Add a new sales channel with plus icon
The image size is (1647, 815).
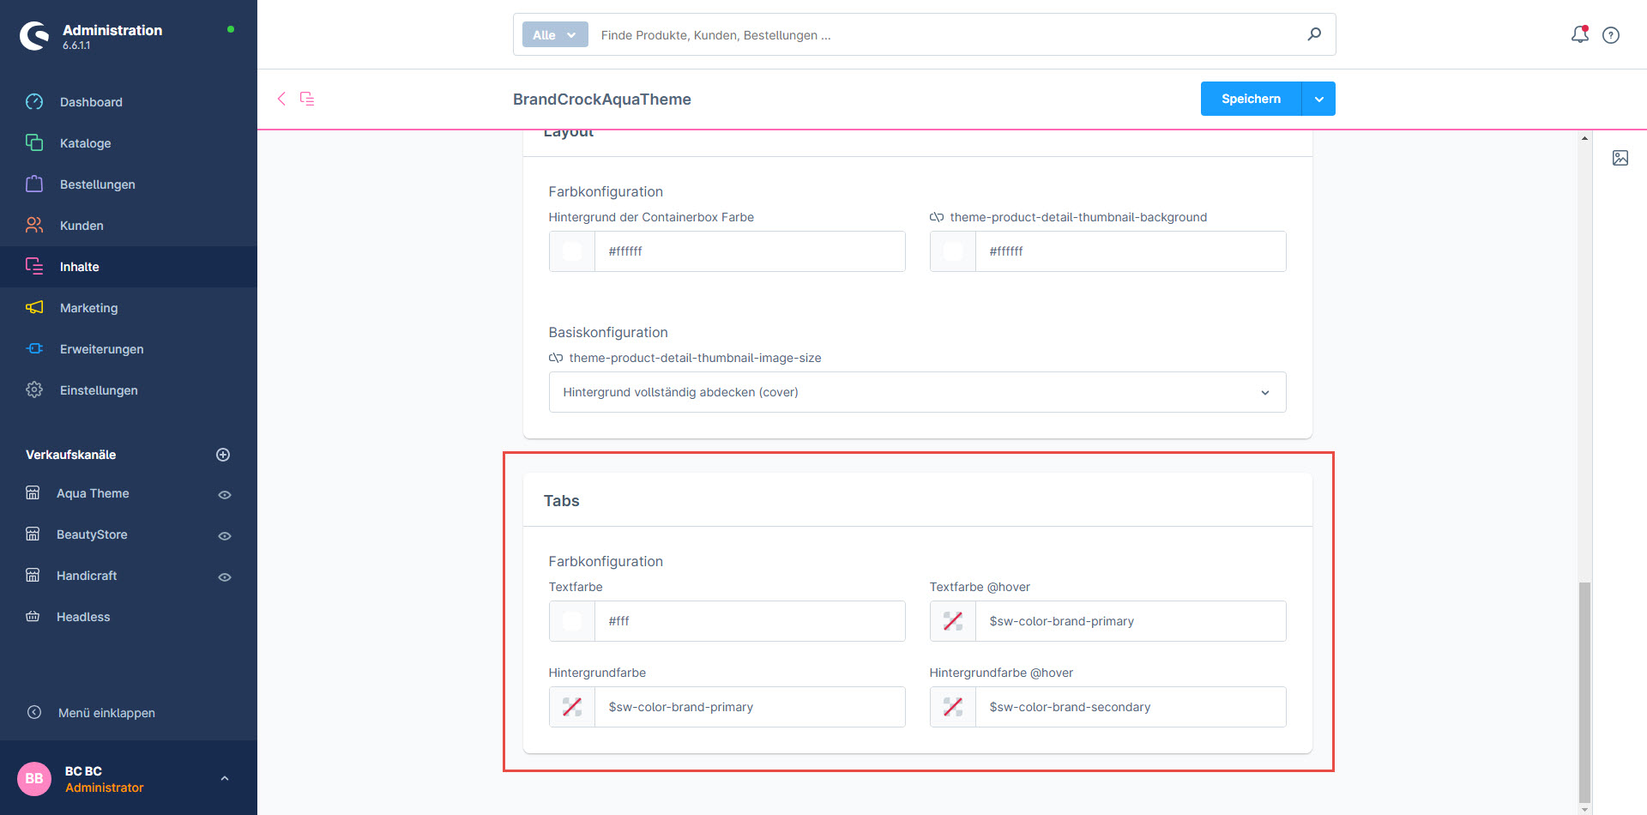tap(223, 455)
